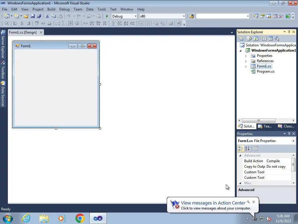Select Program.cs in Solution Explorer
The width and height of the screenshot is (298, 224).
tap(265, 72)
